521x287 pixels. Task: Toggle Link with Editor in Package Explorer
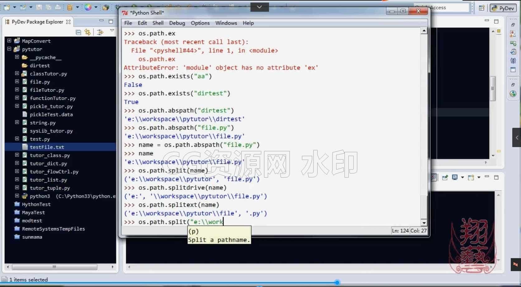(88, 32)
